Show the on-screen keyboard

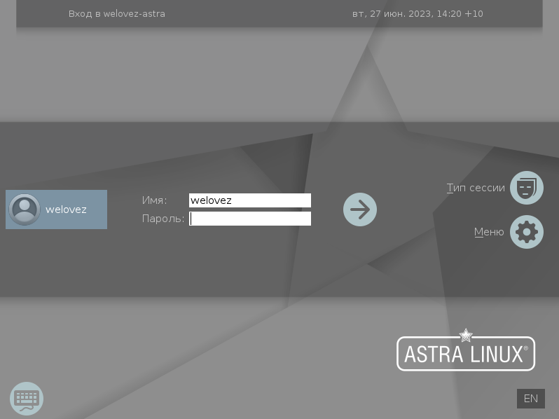click(x=27, y=398)
